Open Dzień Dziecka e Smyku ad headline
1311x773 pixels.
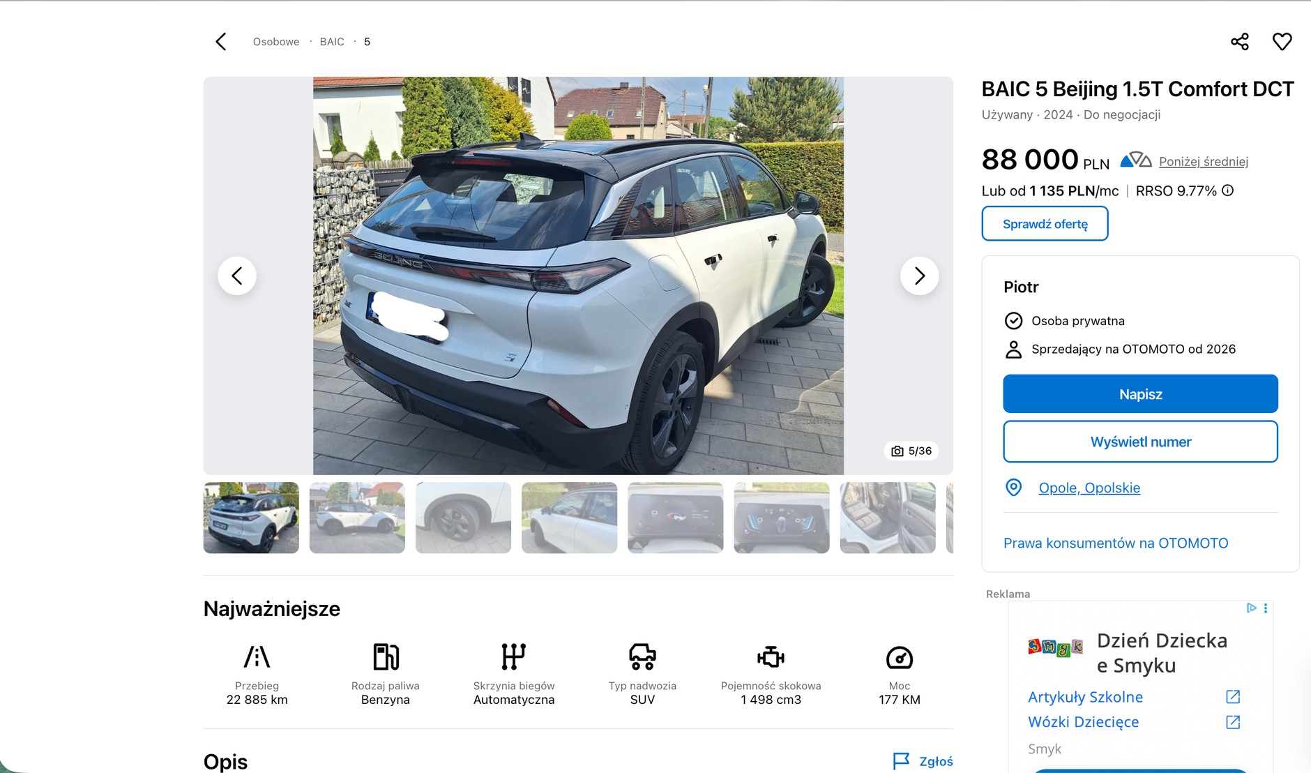point(1162,652)
